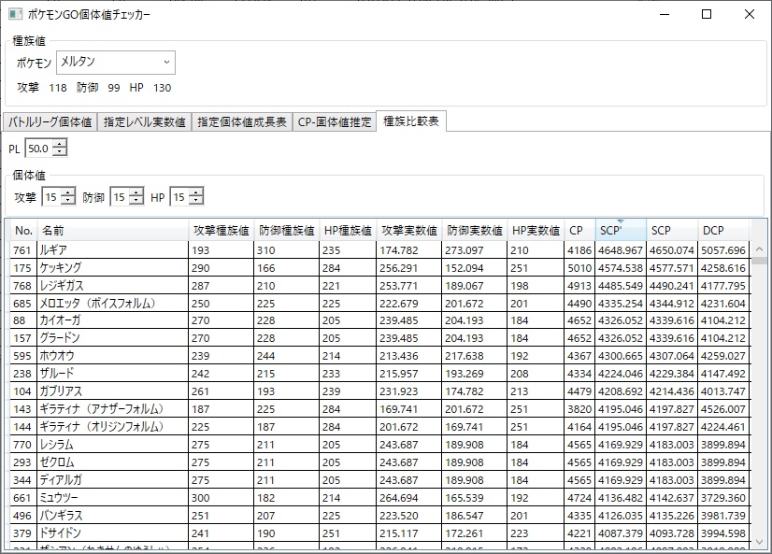This screenshot has width=772, height=554.
Task: Increase 防御 individual value stepper up
Action: tap(136, 192)
